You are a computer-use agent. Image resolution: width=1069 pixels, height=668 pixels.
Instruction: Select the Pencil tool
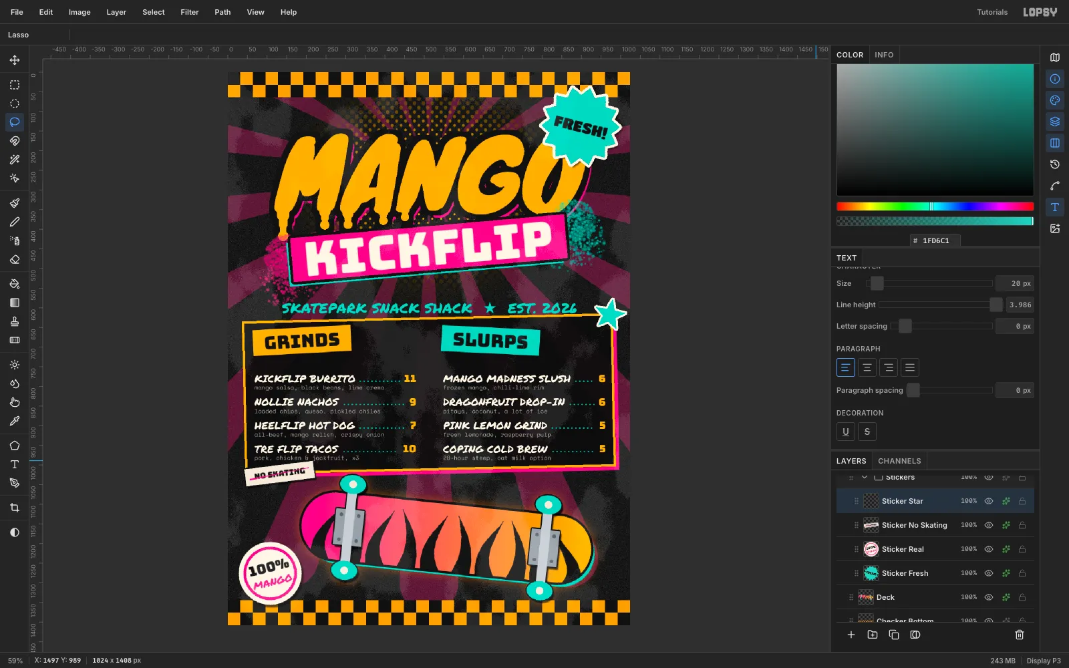click(15, 222)
